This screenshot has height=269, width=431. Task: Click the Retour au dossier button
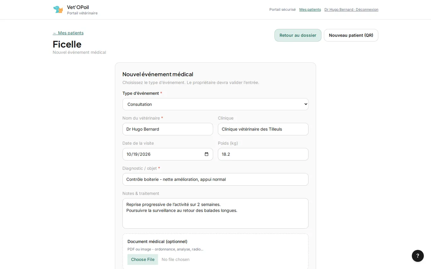tap(298, 35)
